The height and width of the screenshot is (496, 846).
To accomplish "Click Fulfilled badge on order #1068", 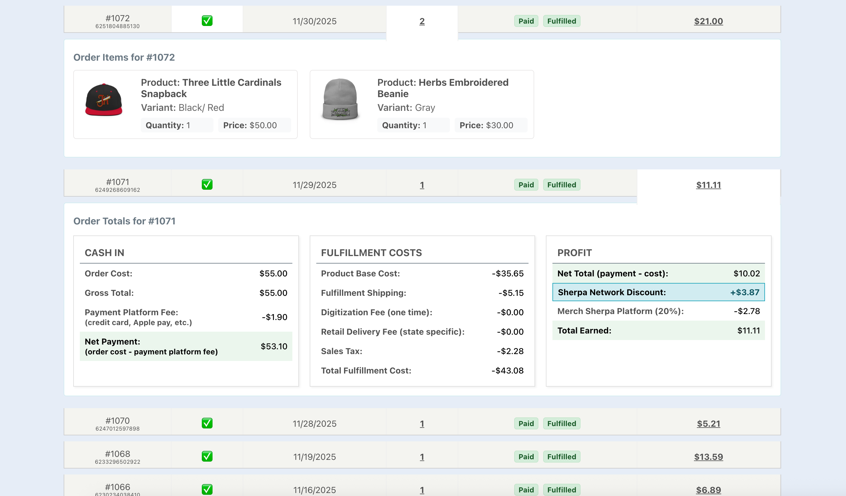I will pyautogui.click(x=561, y=457).
